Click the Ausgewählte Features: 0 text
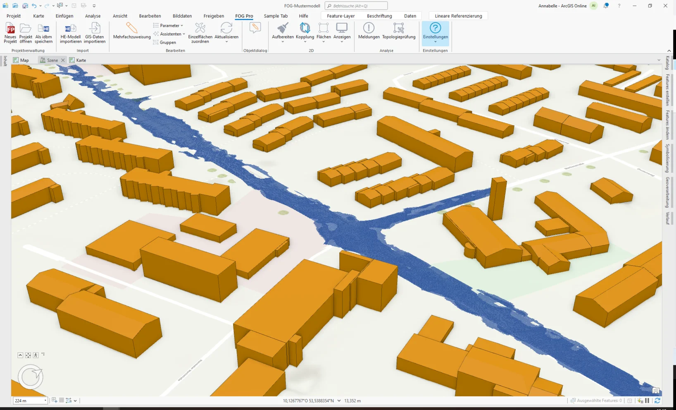 [599, 400]
